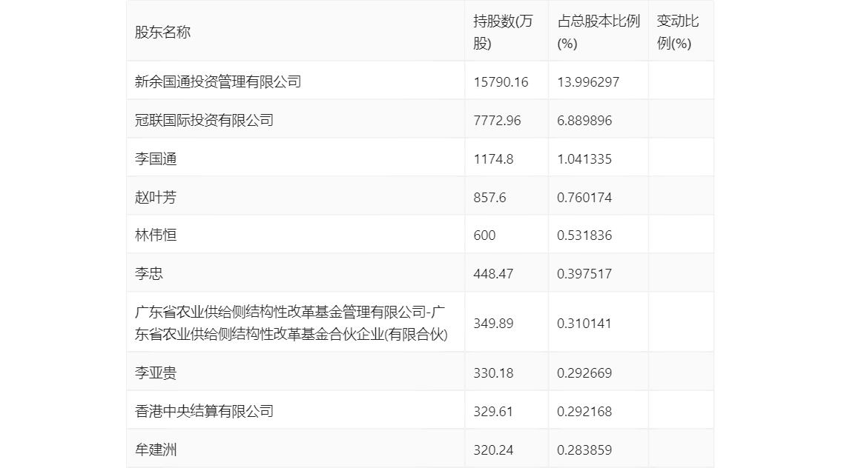Image resolution: width=841 pixels, height=468 pixels.
Task: Select the percentage 0.292168
Action: click(584, 411)
